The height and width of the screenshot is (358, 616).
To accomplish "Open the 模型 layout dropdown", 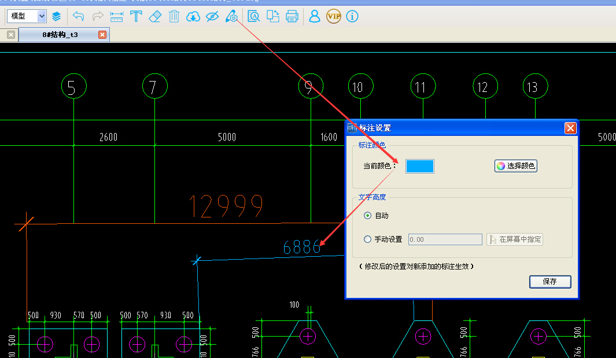I will (x=27, y=16).
